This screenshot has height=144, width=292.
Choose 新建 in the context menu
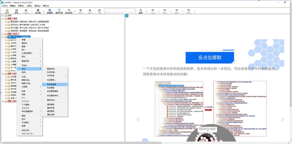(x=29, y=40)
